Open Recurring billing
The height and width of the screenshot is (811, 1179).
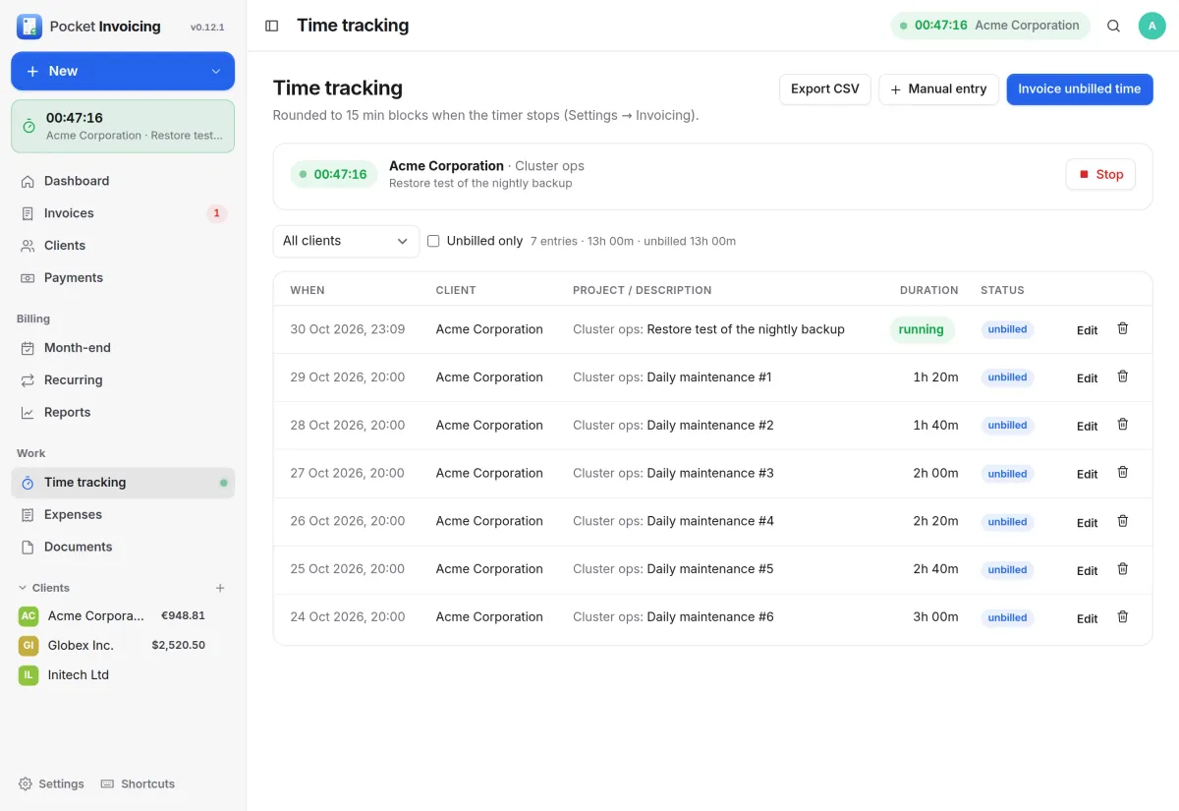[x=123, y=380]
